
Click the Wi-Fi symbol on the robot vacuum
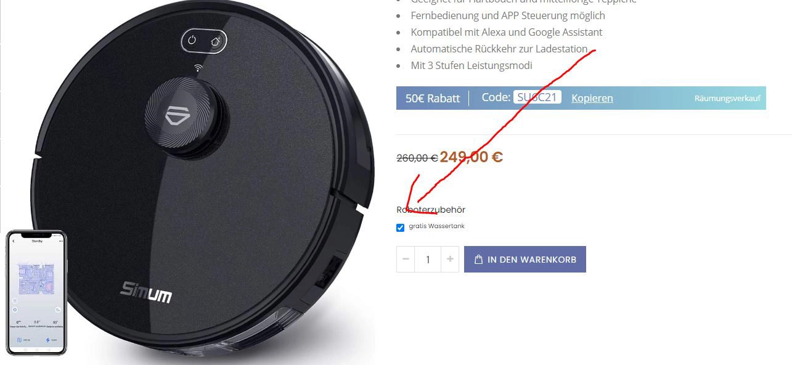pyautogui.click(x=198, y=68)
